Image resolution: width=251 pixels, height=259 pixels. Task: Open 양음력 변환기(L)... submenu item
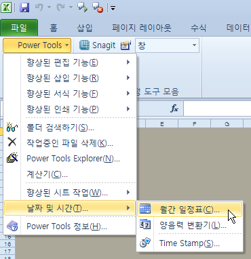coord(189,225)
